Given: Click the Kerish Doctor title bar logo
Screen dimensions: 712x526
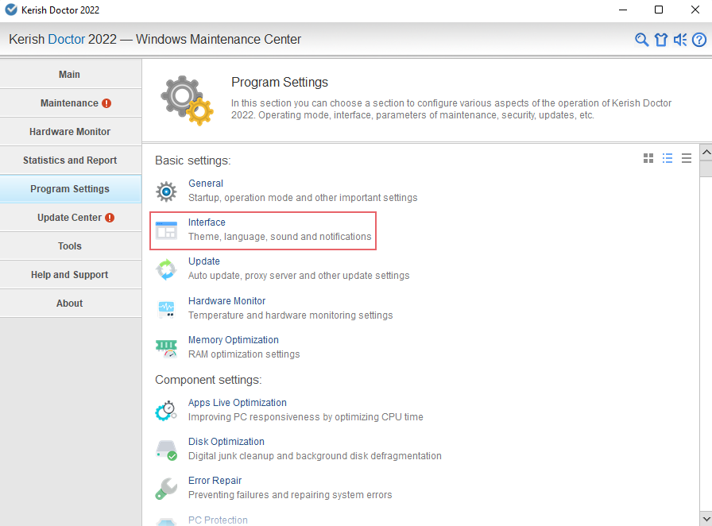Looking at the screenshot, I should click(x=11, y=10).
